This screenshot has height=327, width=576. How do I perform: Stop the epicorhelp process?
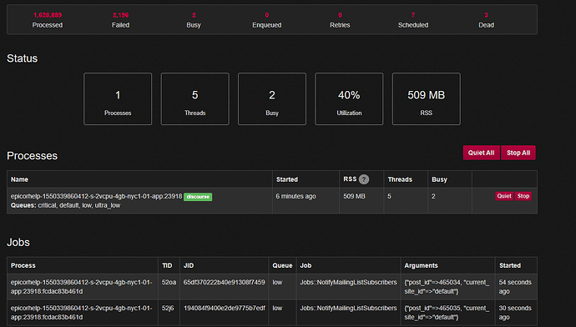[x=523, y=196]
